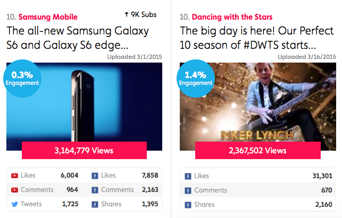Click Facebook icon beside Shares 2,160

pos(188,205)
